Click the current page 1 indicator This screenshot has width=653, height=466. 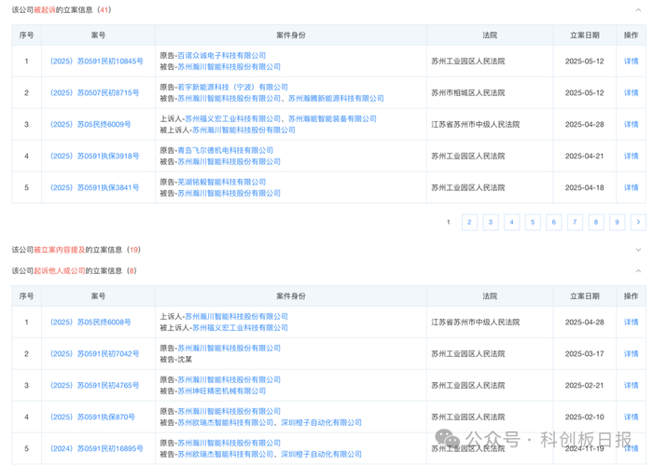coord(449,222)
